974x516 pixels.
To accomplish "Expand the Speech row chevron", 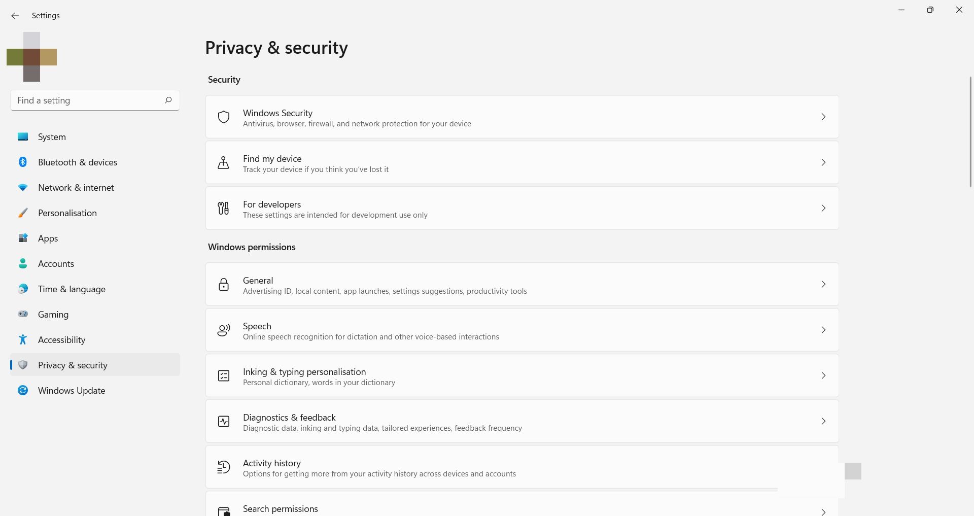I will pos(823,330).
